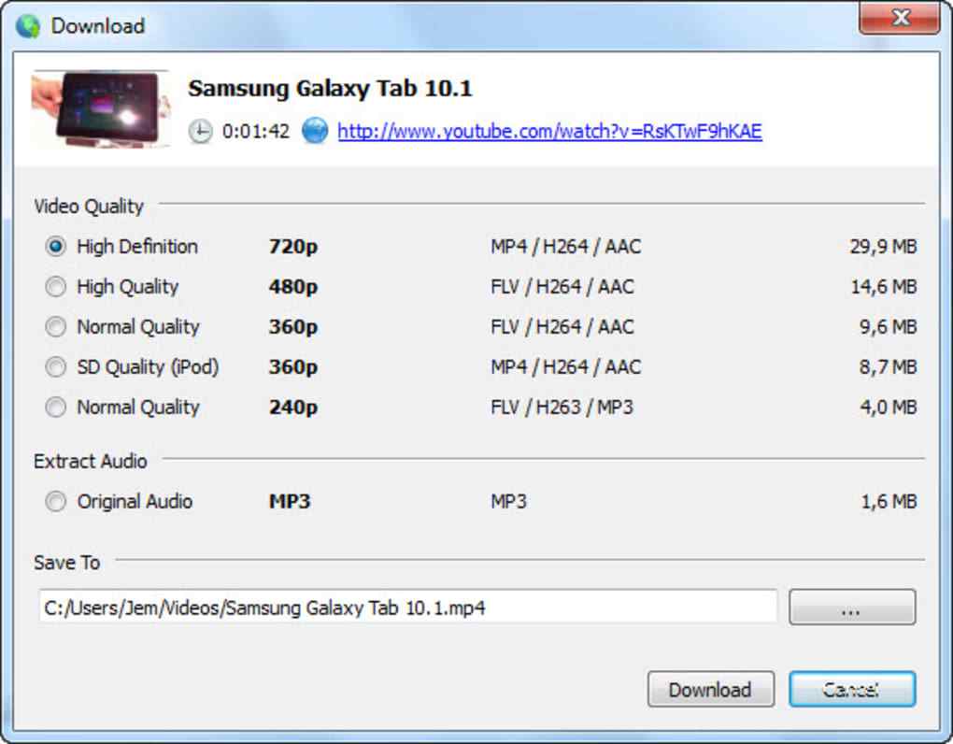Image resolution: width=953 pixels, height=744 pixels.
Task: Select Normal Quality 240p radio button
Action: 56,407
